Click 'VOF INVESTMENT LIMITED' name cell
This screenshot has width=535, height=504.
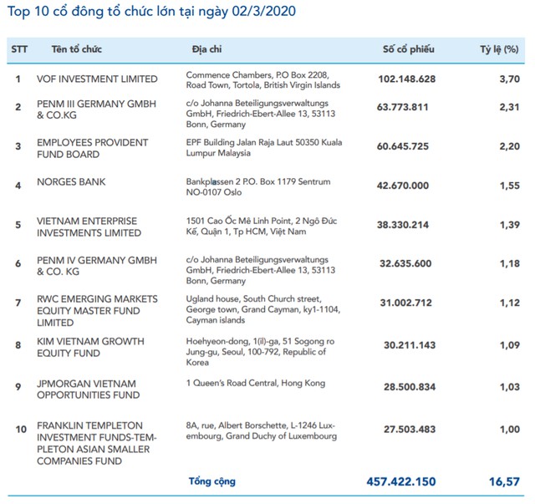point(97,79)
